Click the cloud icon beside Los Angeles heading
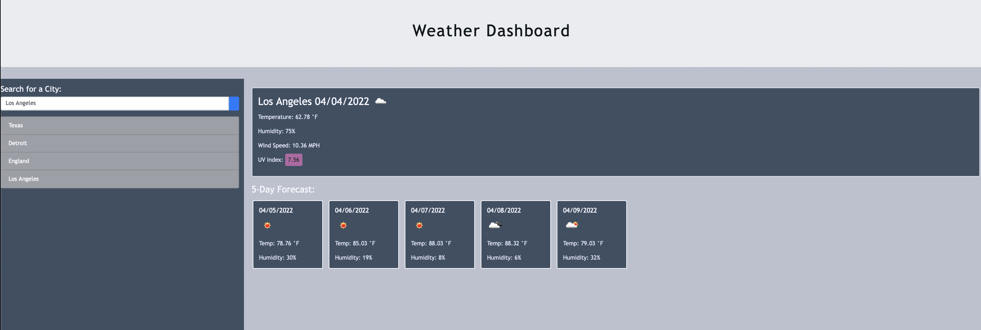This screenshot has height=330, width=981. click(380, 101)
